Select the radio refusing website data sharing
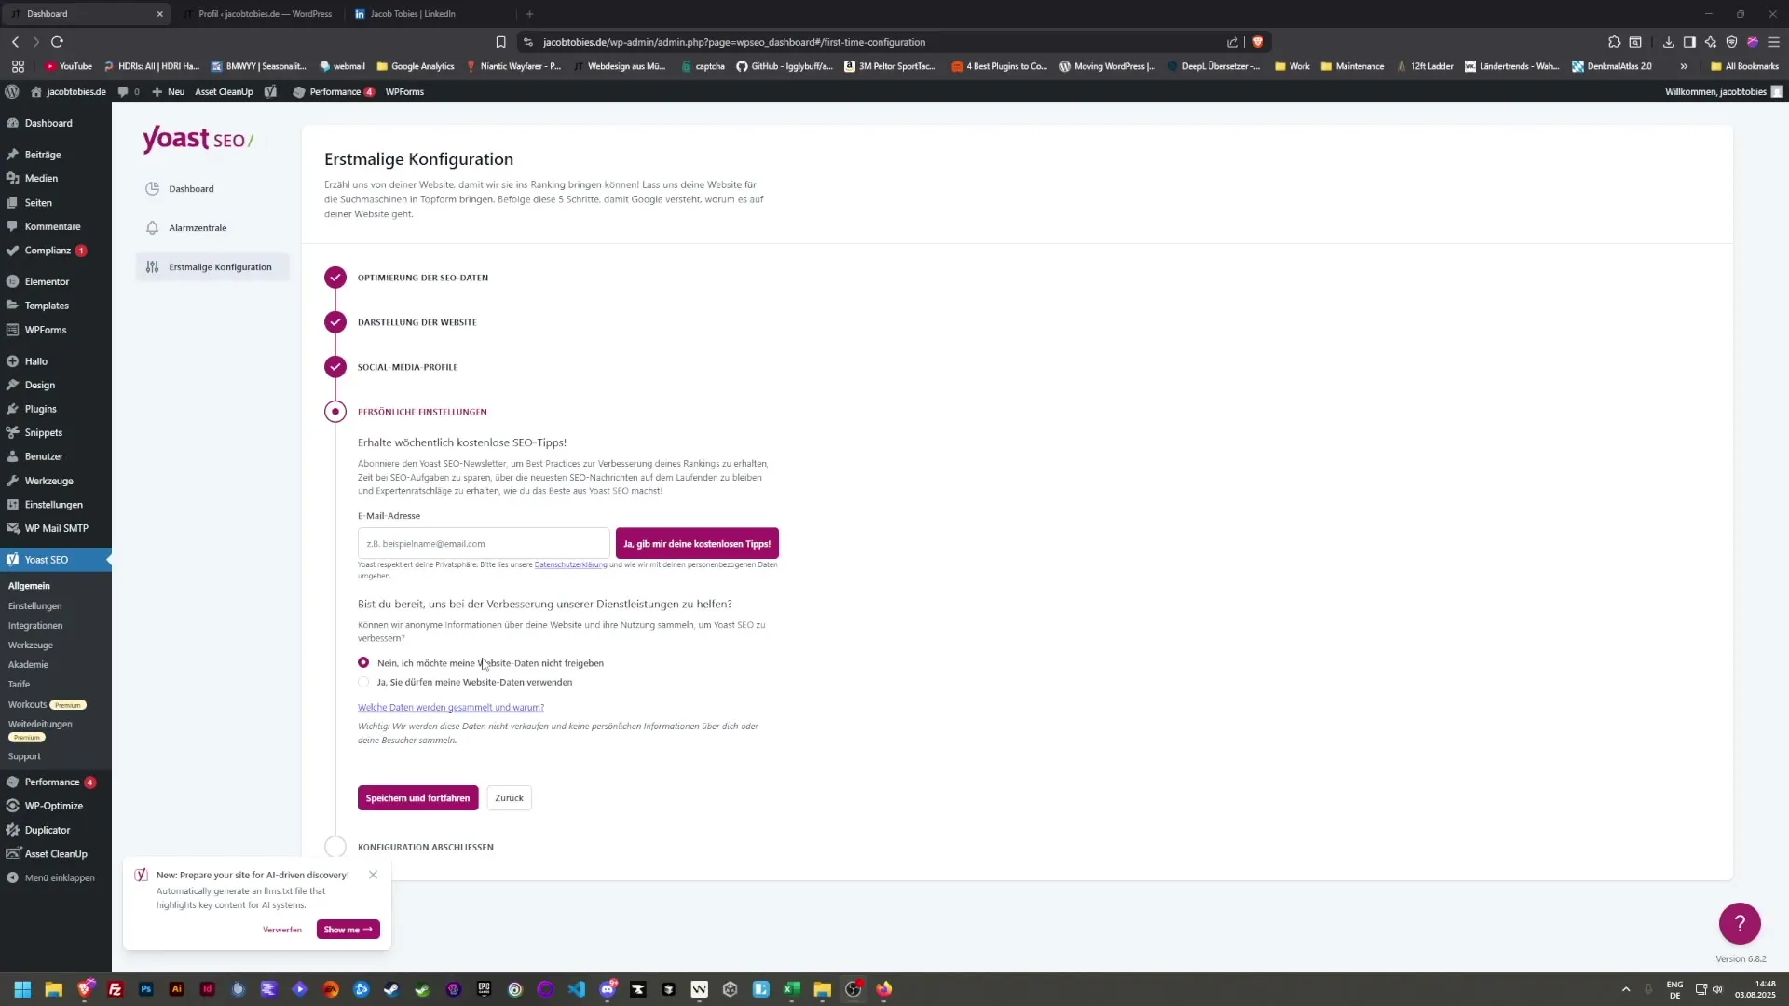The height and width of the screenshot is (1006, 1789). [363, 662]
